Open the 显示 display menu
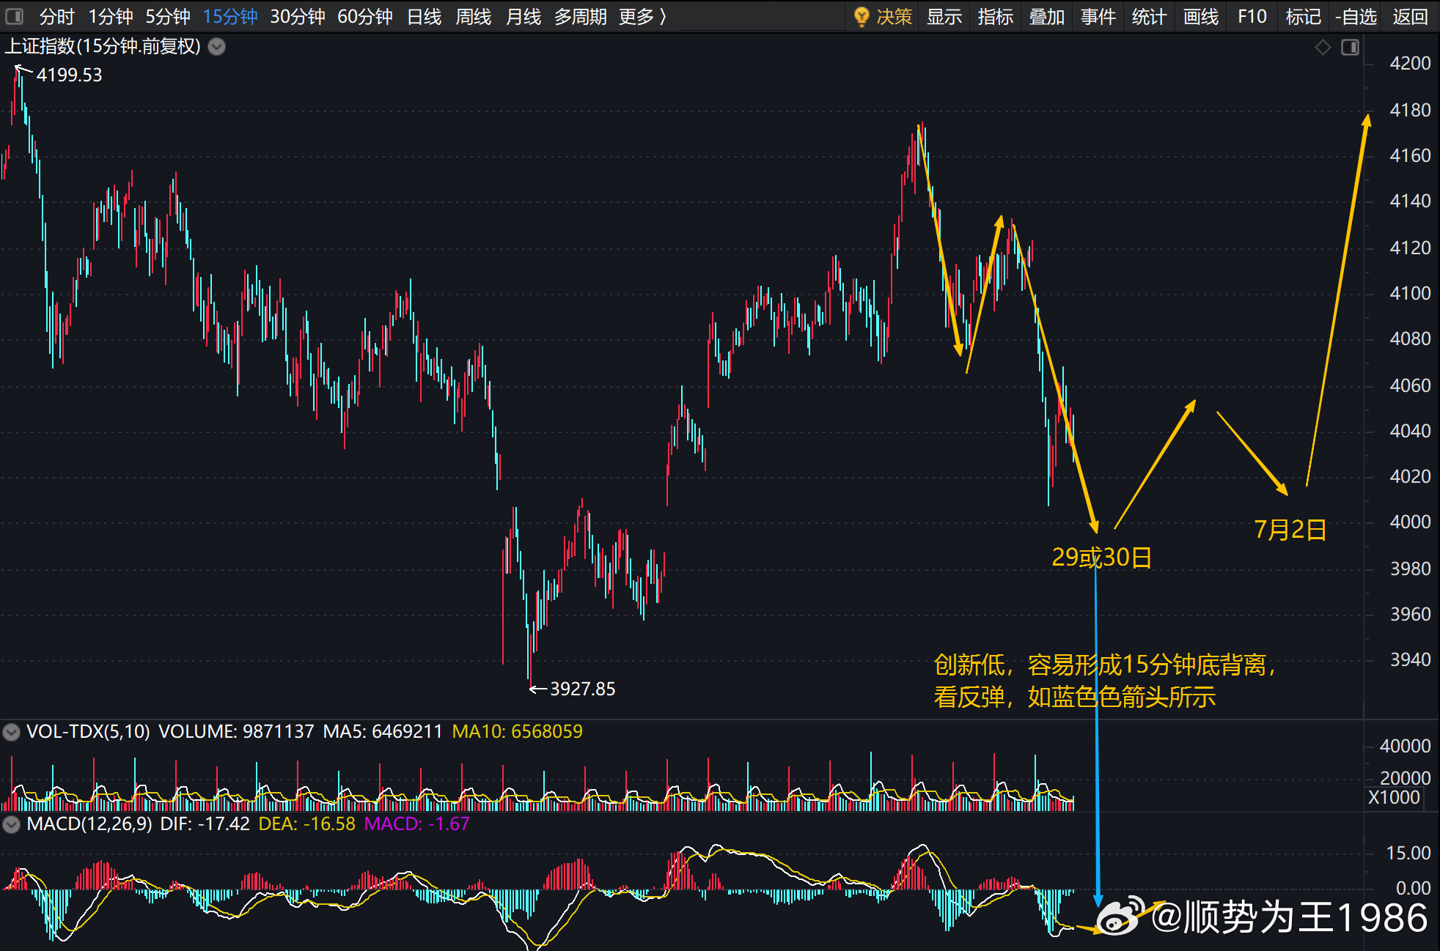1440x951 pixels. tap(944, 16)
